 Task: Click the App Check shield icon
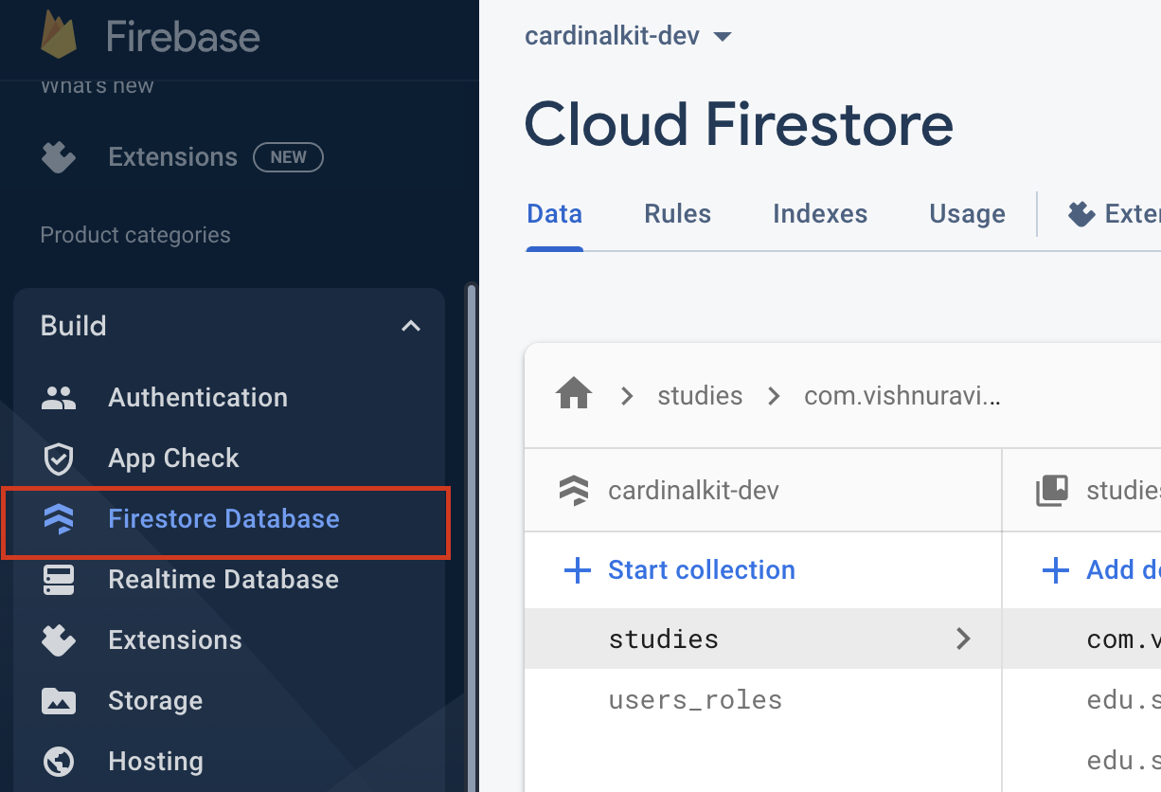coord(59,459)
